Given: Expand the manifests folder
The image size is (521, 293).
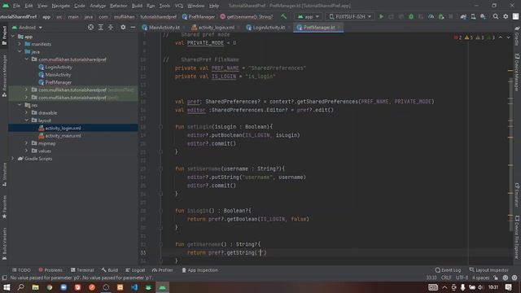Looking at the screenshot, I should [x=20, y=44].
